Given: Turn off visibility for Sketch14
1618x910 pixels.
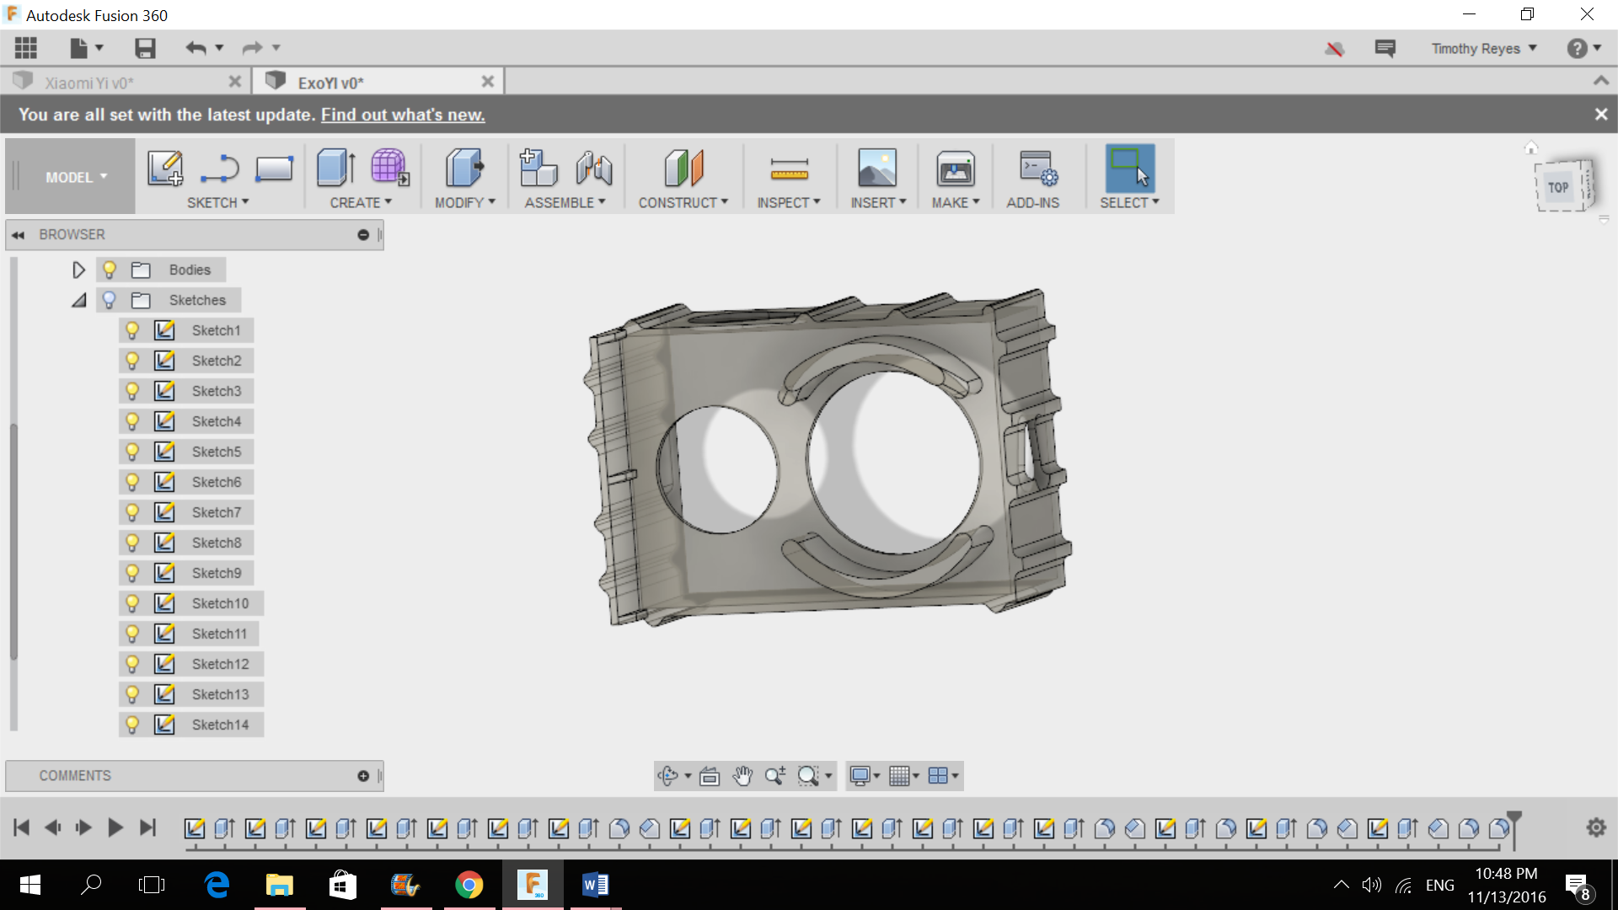Looking at the screenshot, I should [132, 724].
